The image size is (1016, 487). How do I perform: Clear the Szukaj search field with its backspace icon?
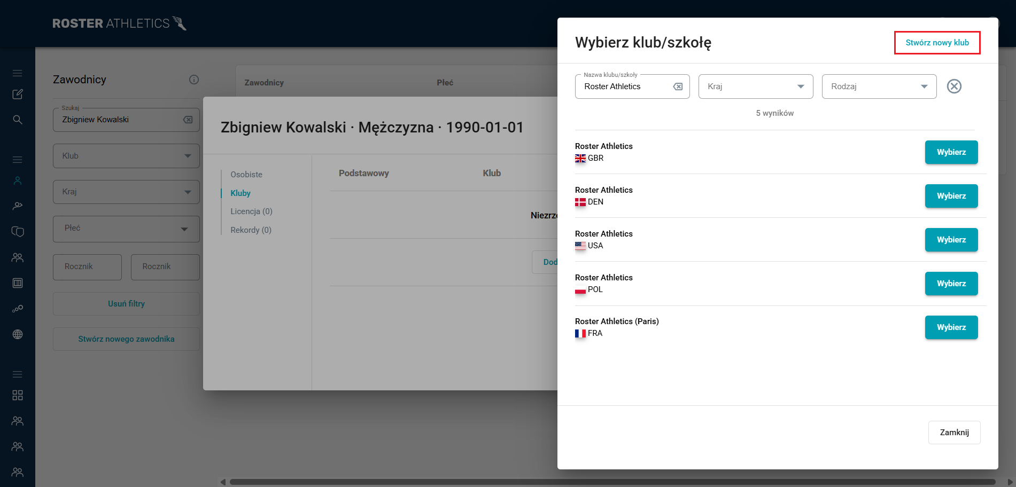[x=188, y=120]
